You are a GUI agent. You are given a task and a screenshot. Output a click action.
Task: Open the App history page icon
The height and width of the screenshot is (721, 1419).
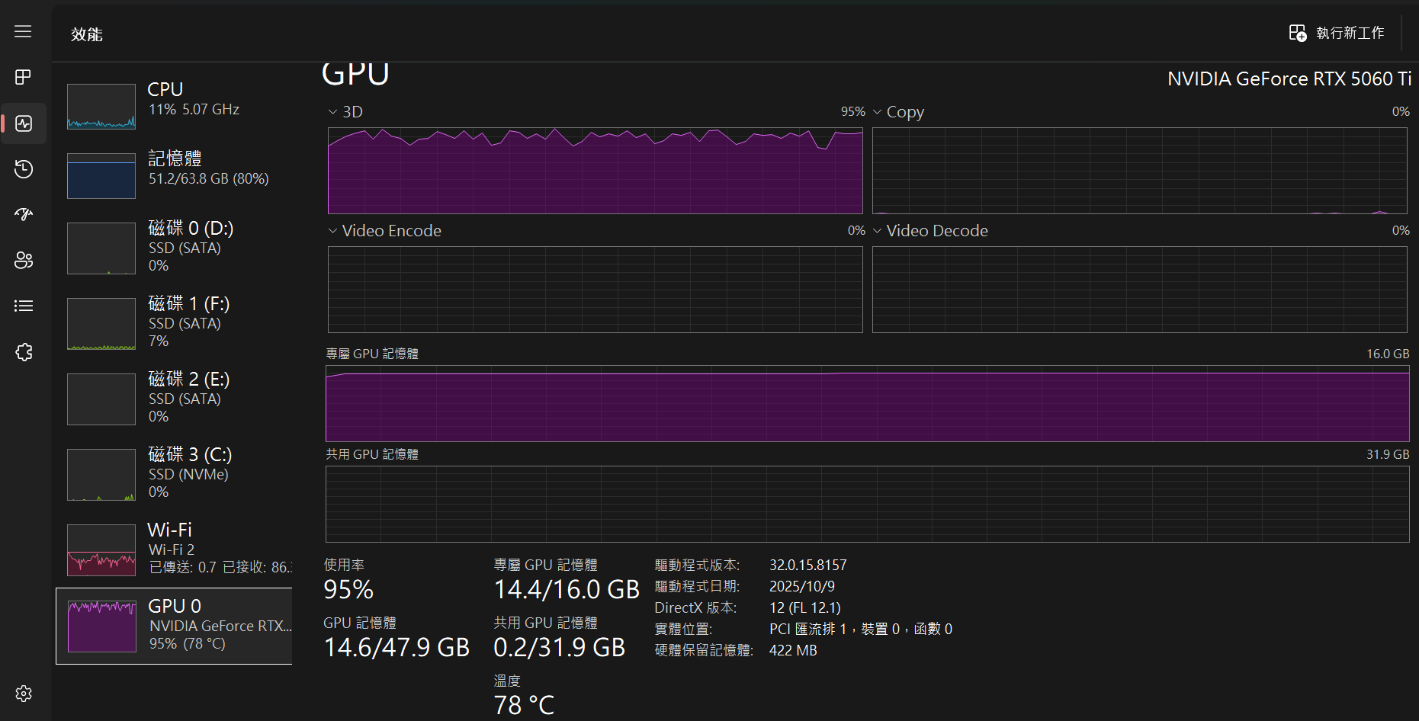point(24,168)
